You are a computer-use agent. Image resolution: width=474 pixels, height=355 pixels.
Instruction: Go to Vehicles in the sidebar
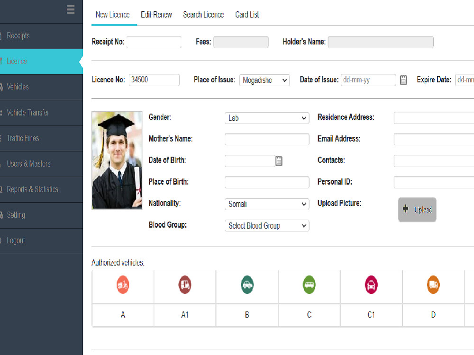pyautogui.click(x=41, y=87)
